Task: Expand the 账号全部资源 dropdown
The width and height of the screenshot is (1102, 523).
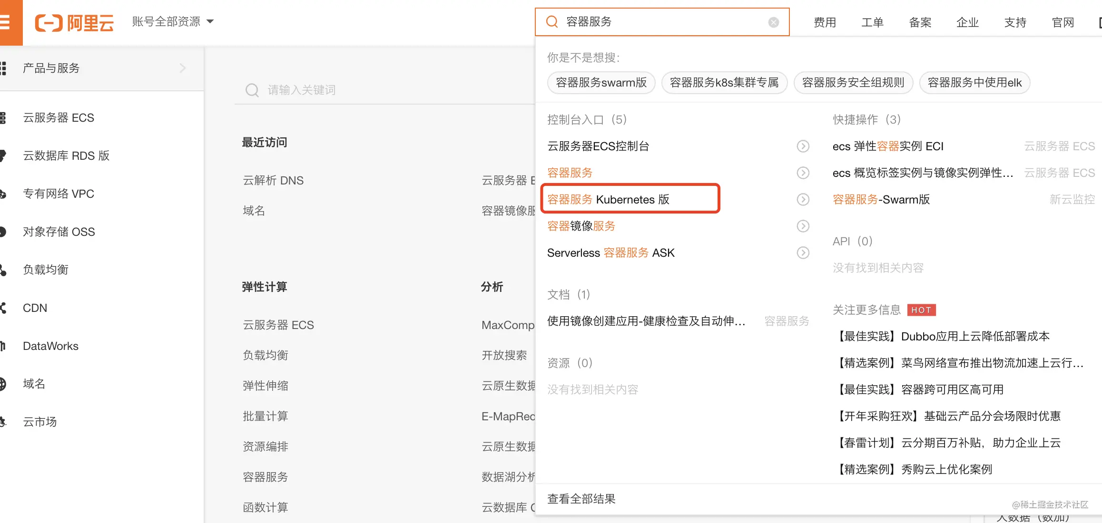Action: click(x=173, y=22)
